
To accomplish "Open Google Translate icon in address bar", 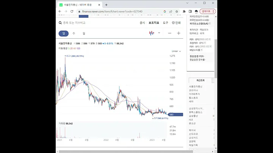I will tap(165, 11).
